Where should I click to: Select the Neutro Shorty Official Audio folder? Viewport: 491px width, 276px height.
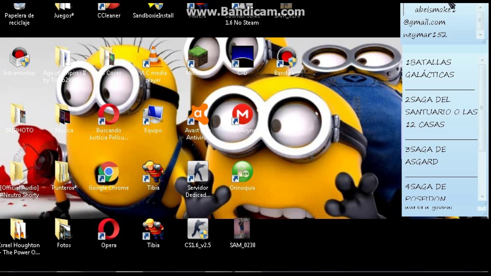tap(19, 180)
